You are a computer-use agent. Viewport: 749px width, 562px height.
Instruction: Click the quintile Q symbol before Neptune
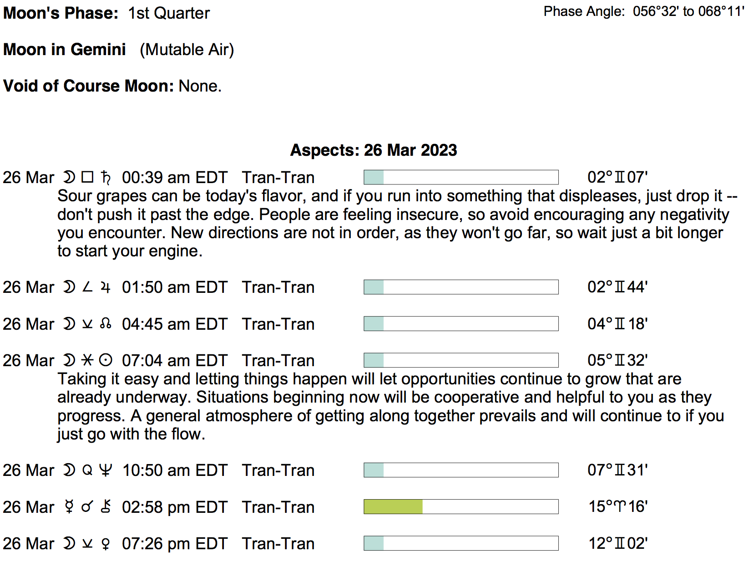87,470
